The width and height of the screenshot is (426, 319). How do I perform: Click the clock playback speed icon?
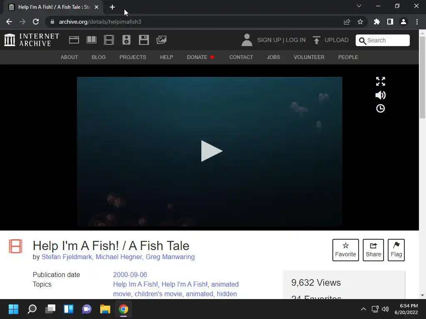pyautogui.click(x=380, y=108)
